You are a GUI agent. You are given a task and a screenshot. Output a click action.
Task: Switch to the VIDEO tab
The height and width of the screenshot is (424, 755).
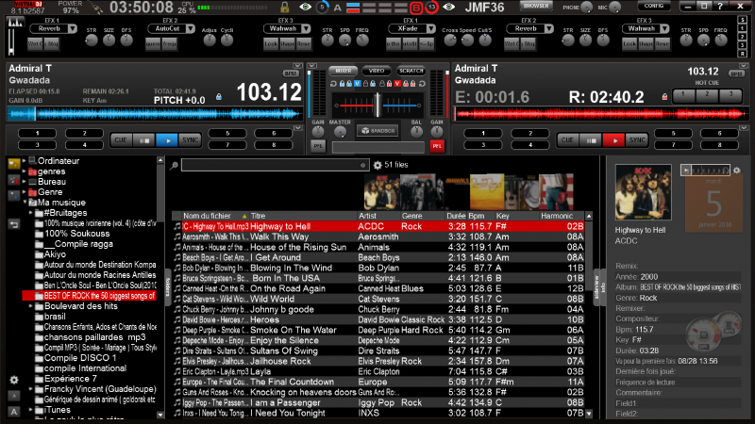[376, 71]
